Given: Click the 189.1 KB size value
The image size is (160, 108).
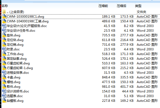Looking at the screenshot, I should (x=108, y=17).
